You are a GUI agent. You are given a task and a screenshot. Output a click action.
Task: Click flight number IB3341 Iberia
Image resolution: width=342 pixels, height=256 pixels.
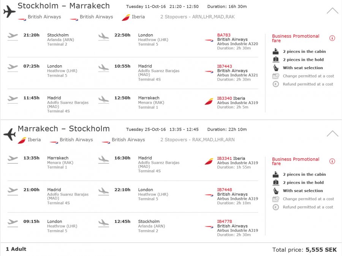coord(231,158)
